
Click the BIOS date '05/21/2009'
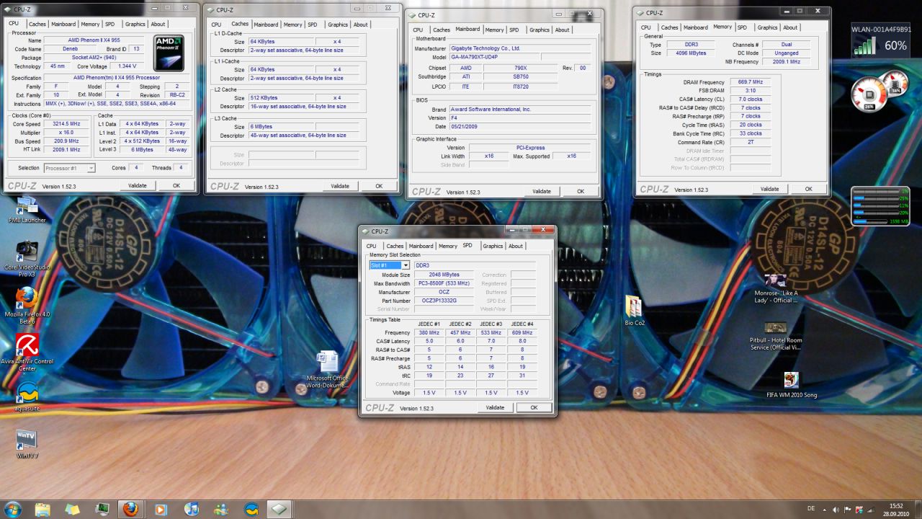click(520, 127)
